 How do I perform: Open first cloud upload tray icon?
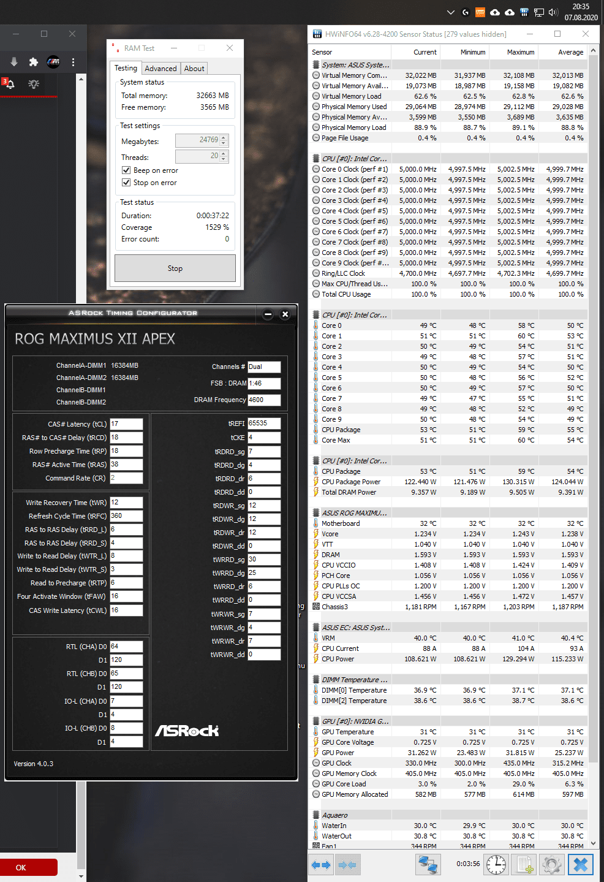[x=495, y=12]
